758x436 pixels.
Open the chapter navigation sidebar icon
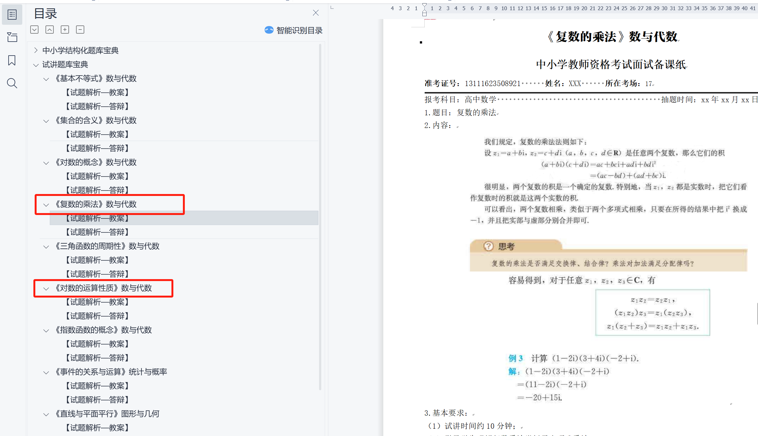[12, 37]
